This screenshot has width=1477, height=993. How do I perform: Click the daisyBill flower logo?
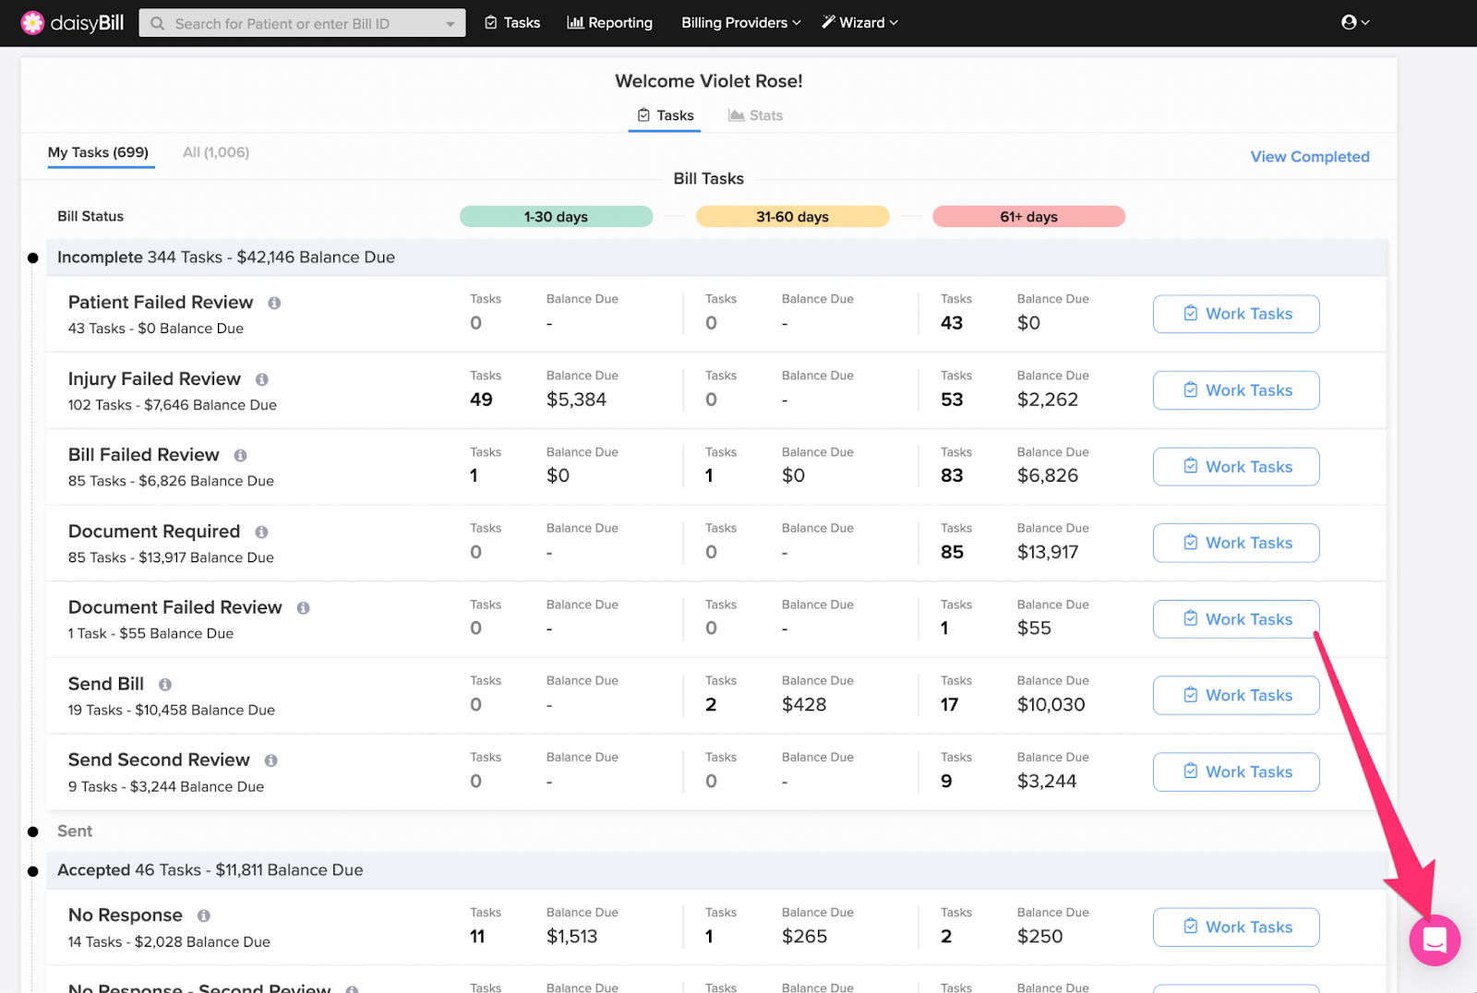(x=32, y=23)
